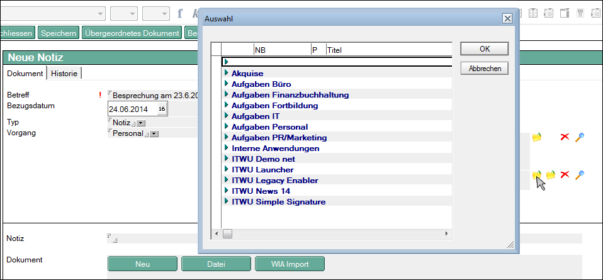Confirm selection with the OK button
The image size is (603, 280).
pyautogui.click(x=484, y=49)
